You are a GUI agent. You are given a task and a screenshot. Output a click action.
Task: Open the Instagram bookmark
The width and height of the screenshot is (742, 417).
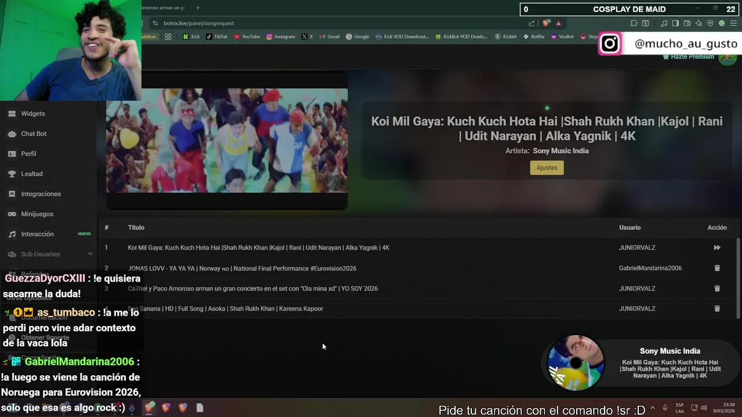pos(281,36)
